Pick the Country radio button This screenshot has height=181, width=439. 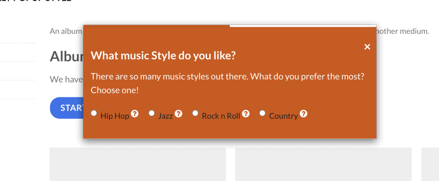262,113
